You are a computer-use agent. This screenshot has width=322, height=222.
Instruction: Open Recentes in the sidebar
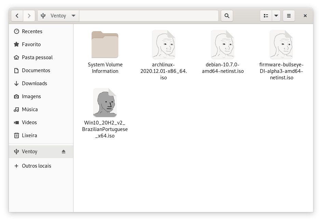pos(32,31)
